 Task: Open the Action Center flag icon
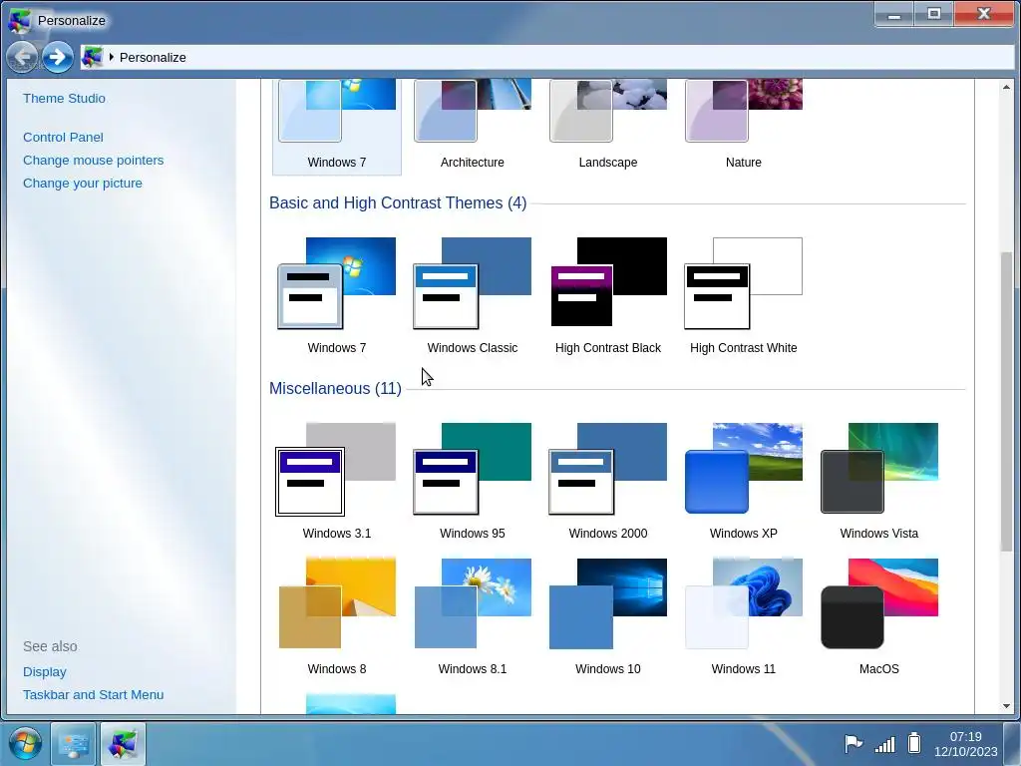[853, 743]
